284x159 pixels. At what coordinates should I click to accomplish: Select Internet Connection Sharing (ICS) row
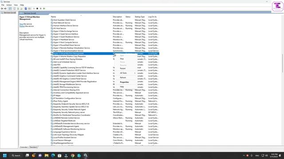[105, 90]
